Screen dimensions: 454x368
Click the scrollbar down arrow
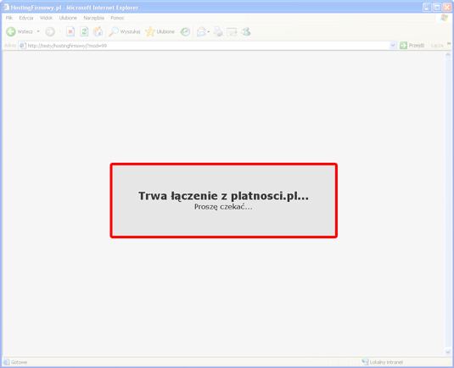coord(448,352)
